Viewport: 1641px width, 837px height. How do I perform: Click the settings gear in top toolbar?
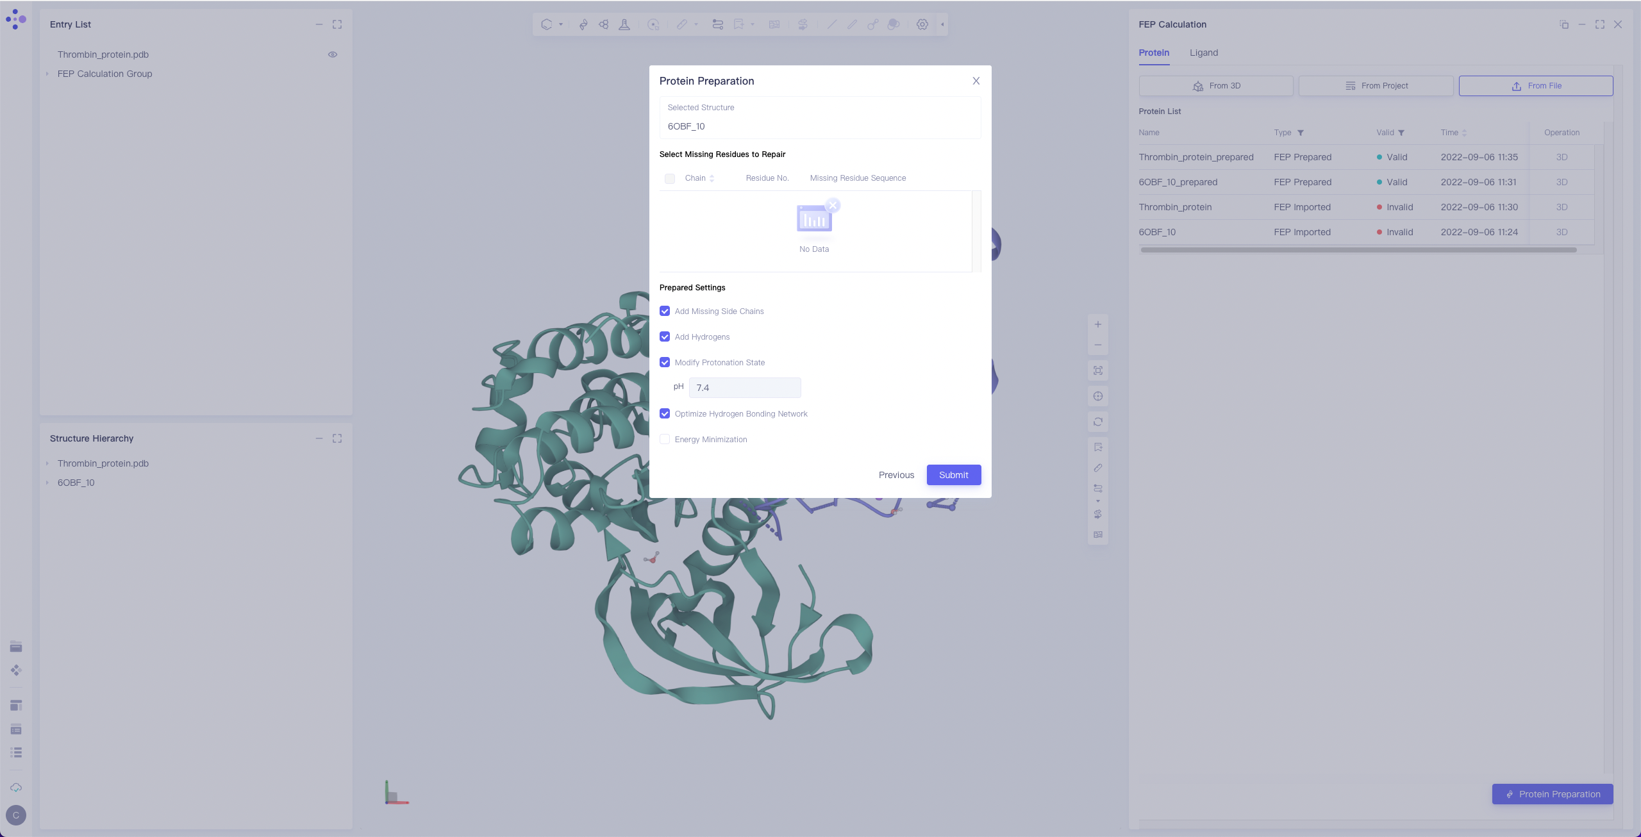pyautogui.click(x=922, y=24)
